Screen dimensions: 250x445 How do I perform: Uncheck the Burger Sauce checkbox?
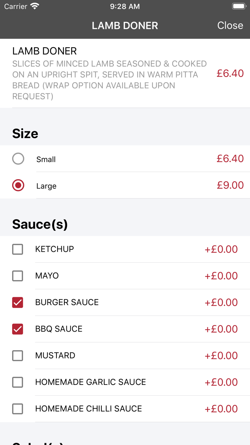click(x=17, y=302)
